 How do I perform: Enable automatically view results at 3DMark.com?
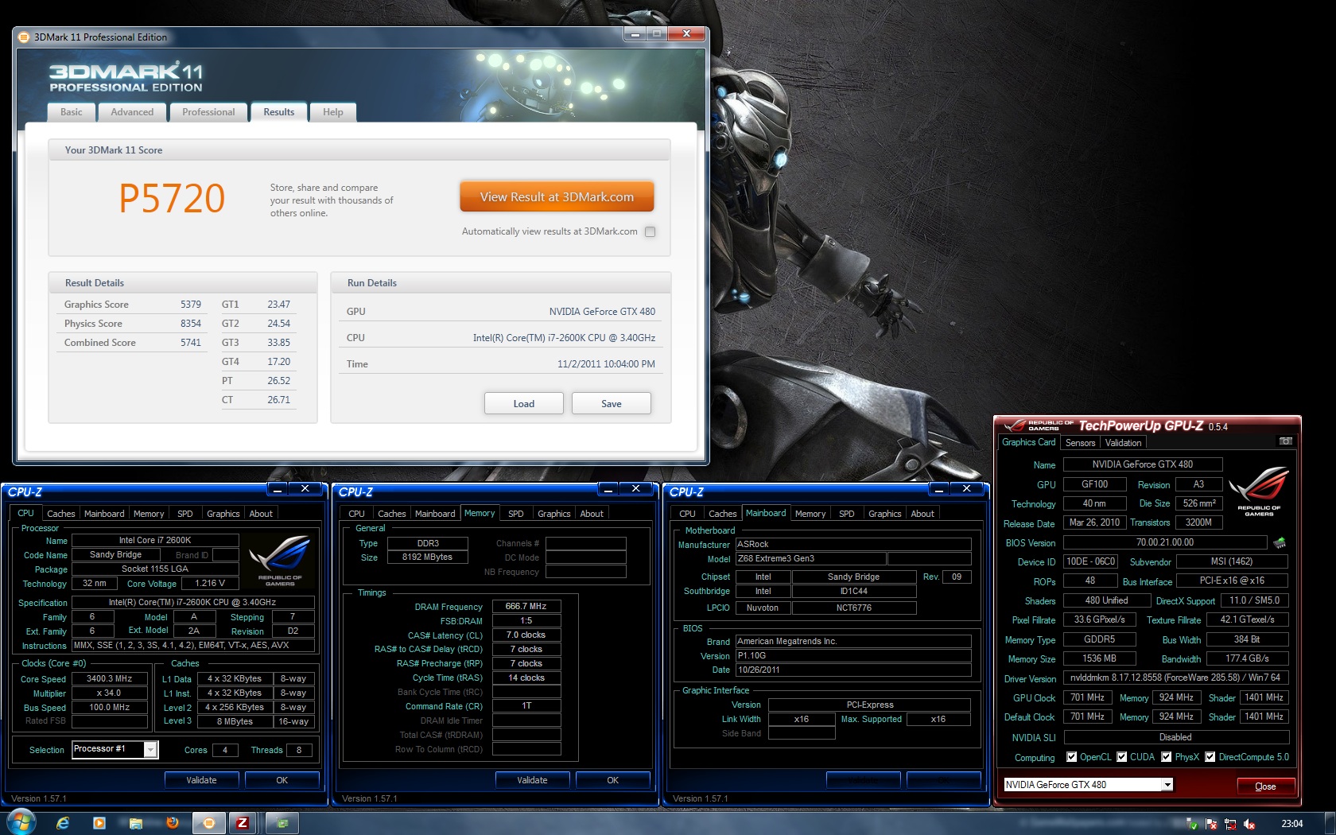click(650, 232)
